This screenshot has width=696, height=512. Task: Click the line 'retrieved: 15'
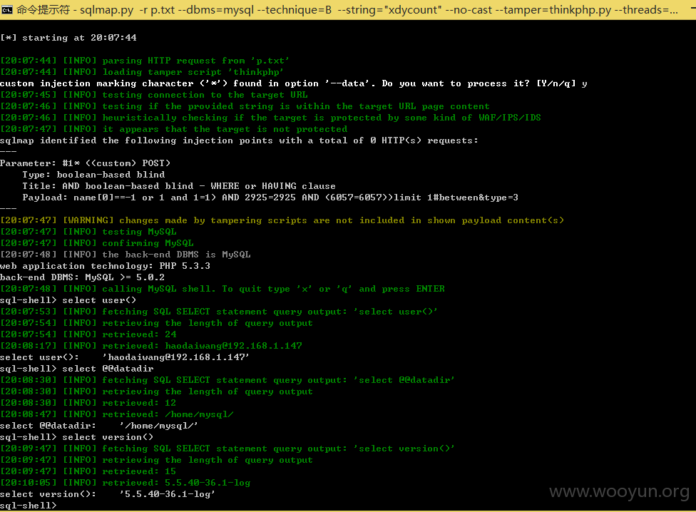click(88, 471)
